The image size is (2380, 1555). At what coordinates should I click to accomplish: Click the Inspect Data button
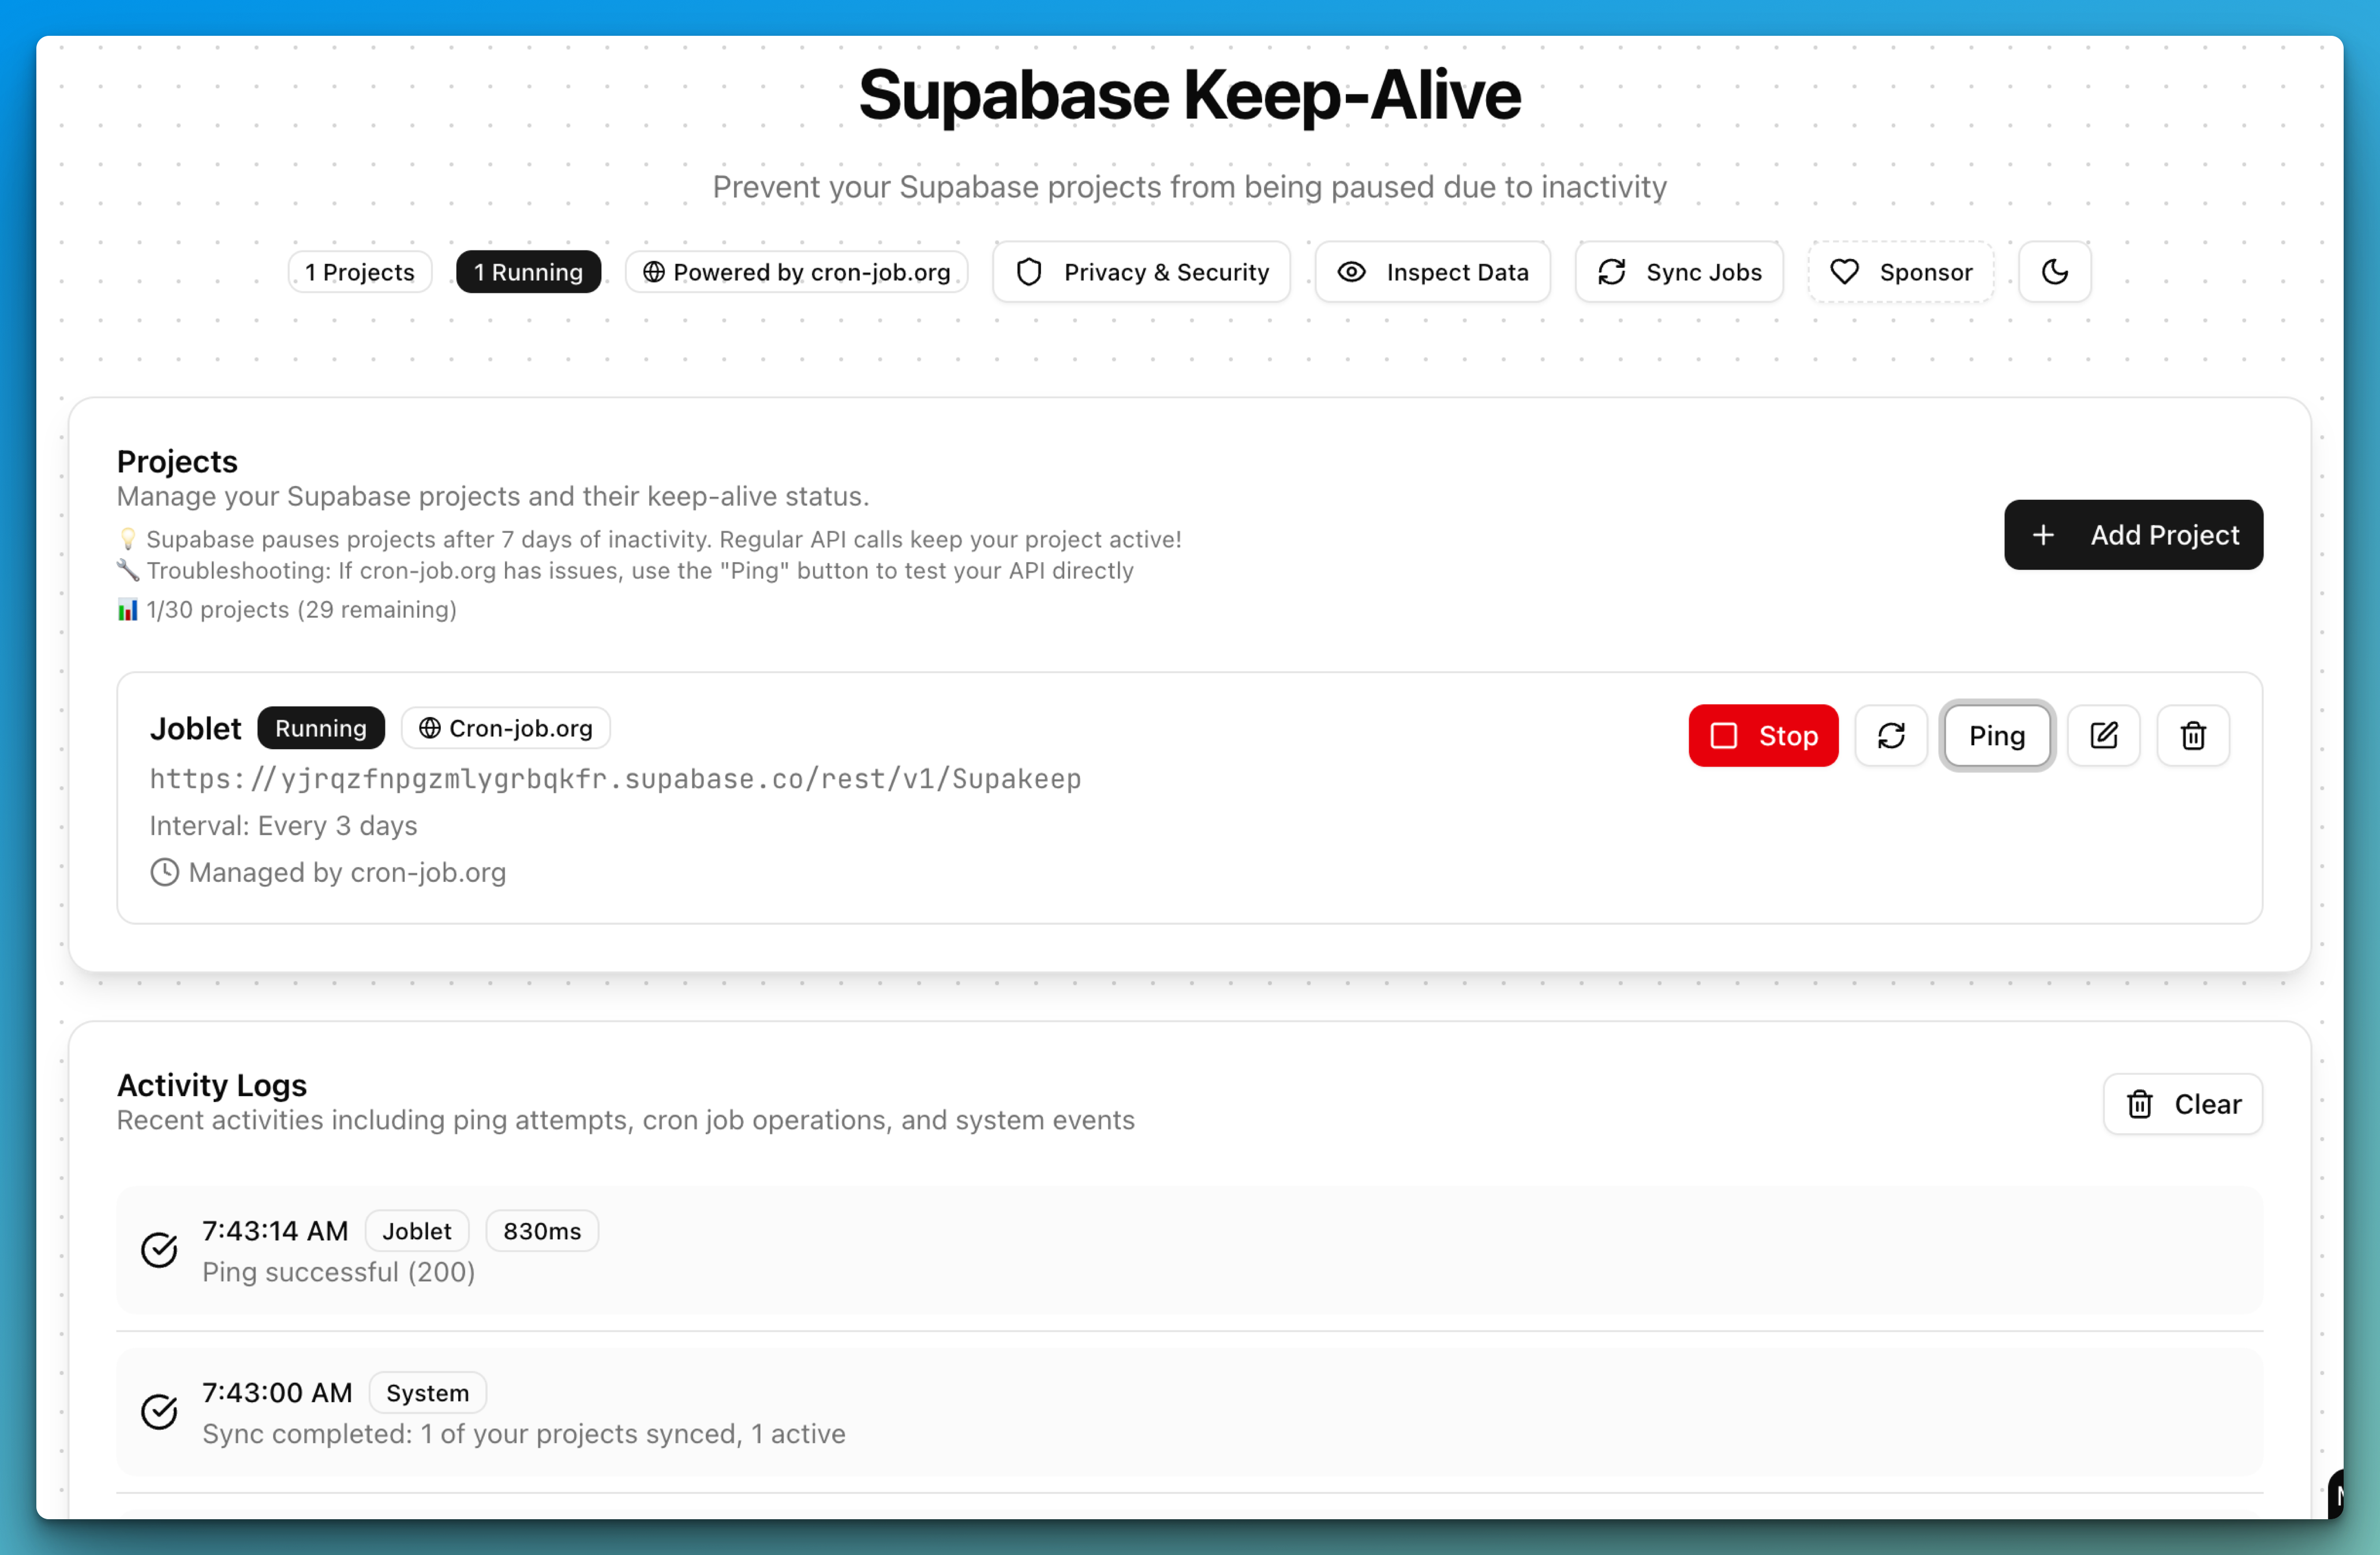coord(1432,272)
